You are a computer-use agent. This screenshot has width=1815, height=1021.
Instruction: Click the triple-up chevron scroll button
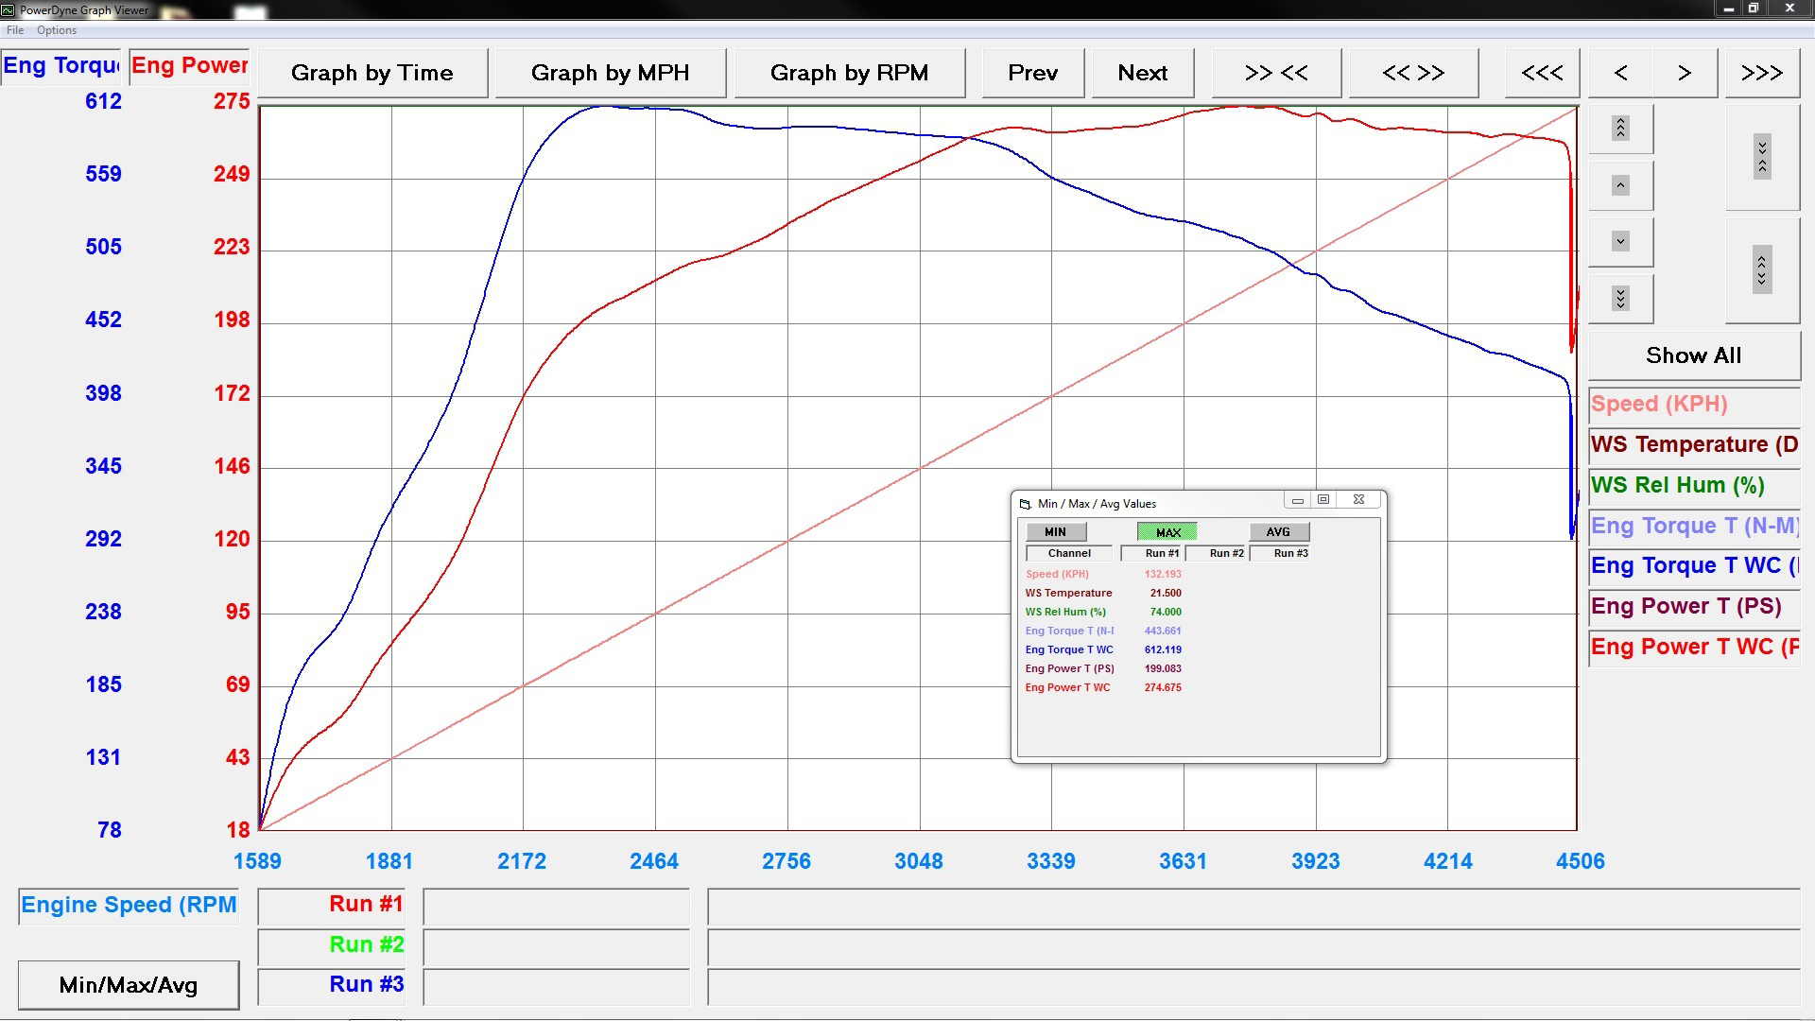[x=1620, y=128]
